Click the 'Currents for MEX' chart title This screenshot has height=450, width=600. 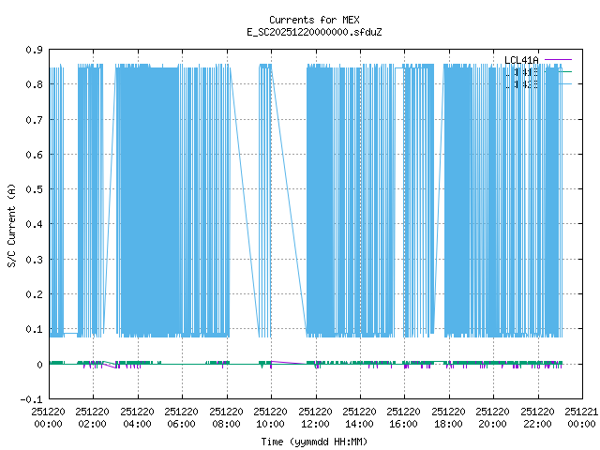click(x=313, y=20)
